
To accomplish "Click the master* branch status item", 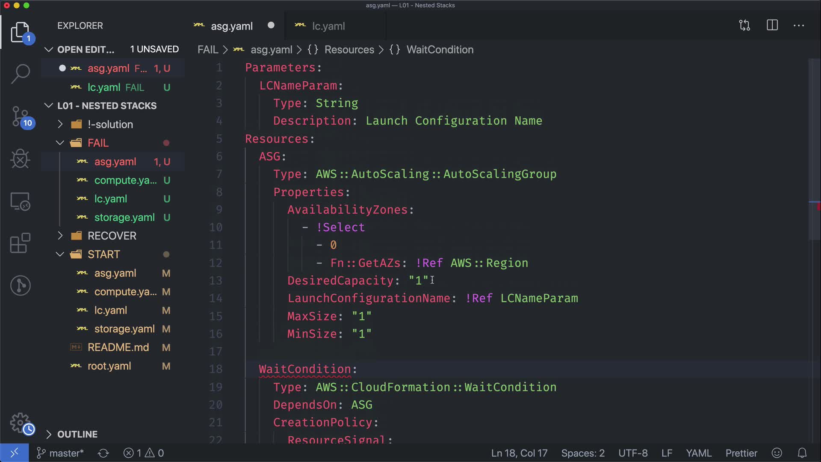I will tap(61, 453).
